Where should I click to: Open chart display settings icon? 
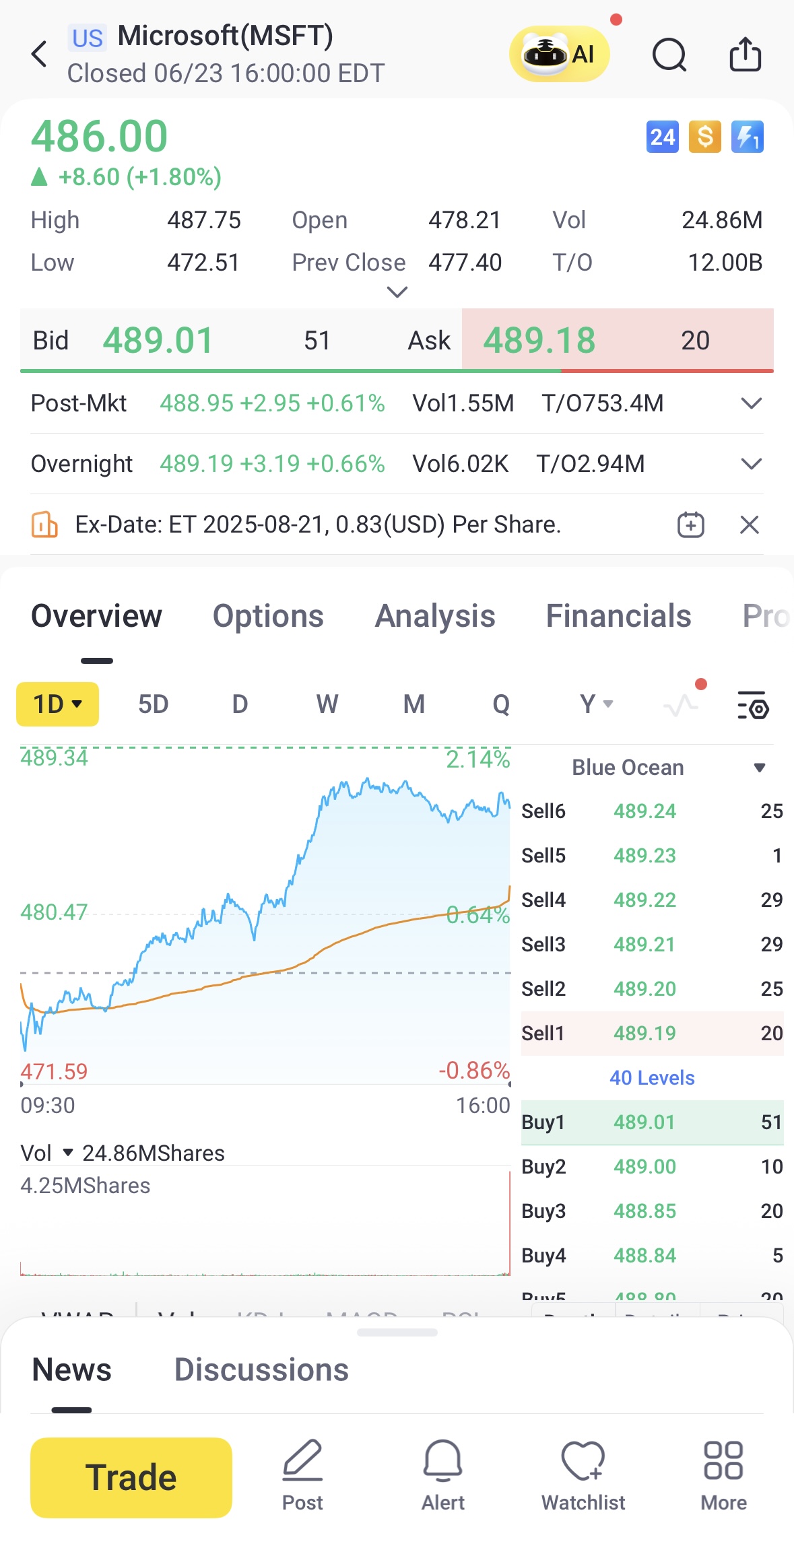pos(753,705)
